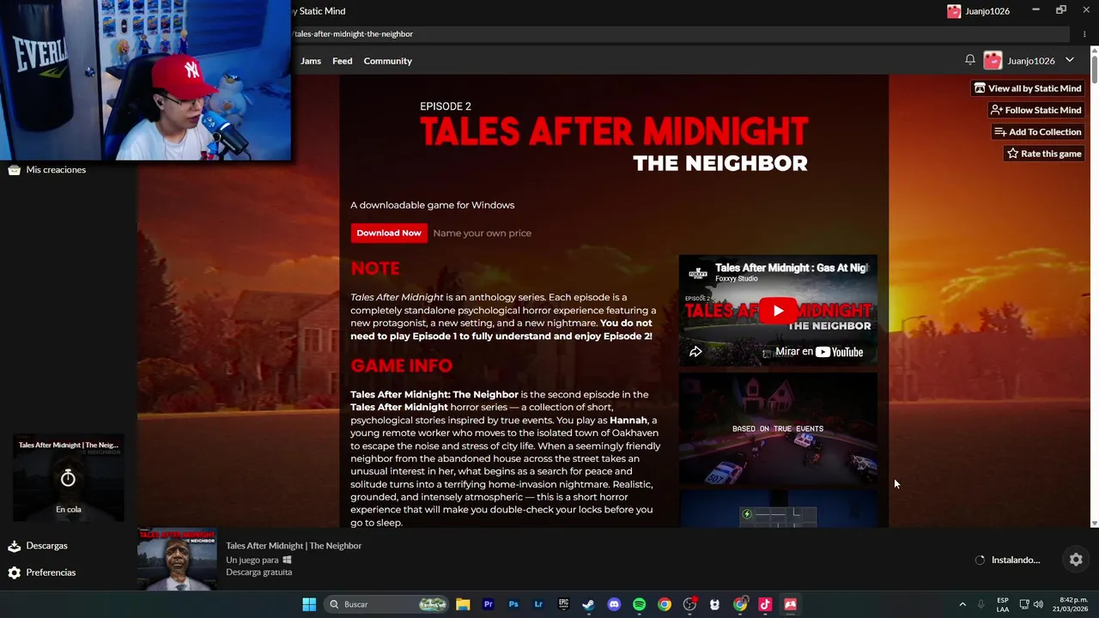Open the second Chrome profile icon in taskbar
This screenshot has height=618, width=1099.
[x=740, y=604]
